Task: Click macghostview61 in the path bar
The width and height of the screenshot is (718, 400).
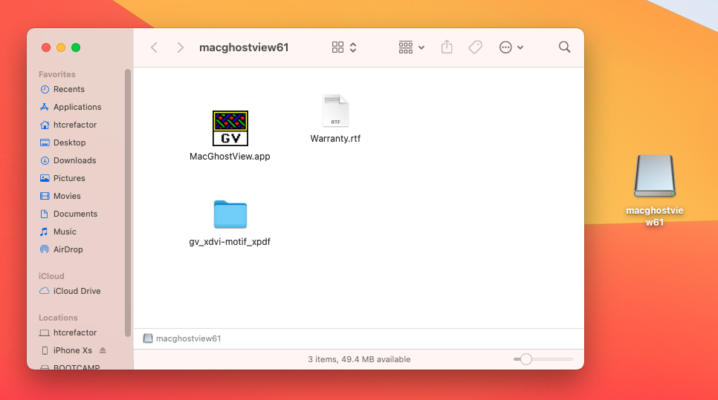Action: point(182,338)
